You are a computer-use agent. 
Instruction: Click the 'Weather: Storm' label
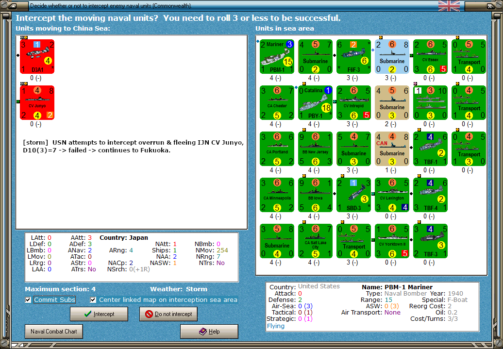point(179,289)
